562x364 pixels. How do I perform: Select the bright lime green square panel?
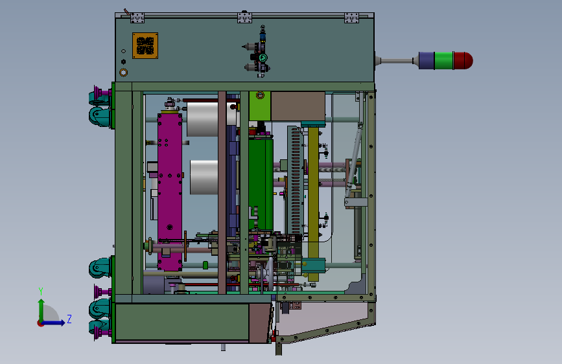pos(260,106)
